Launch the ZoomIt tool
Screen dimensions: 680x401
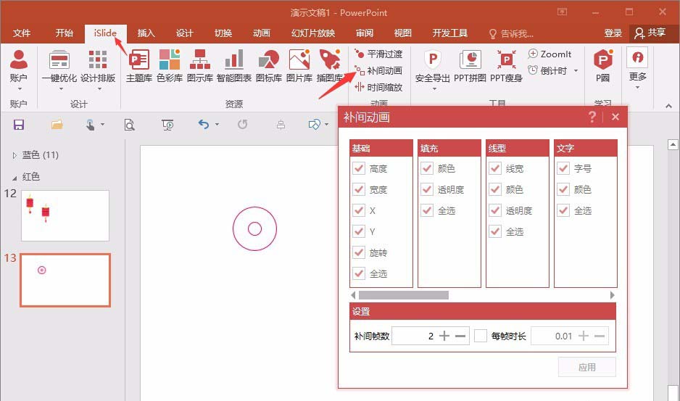550,54
